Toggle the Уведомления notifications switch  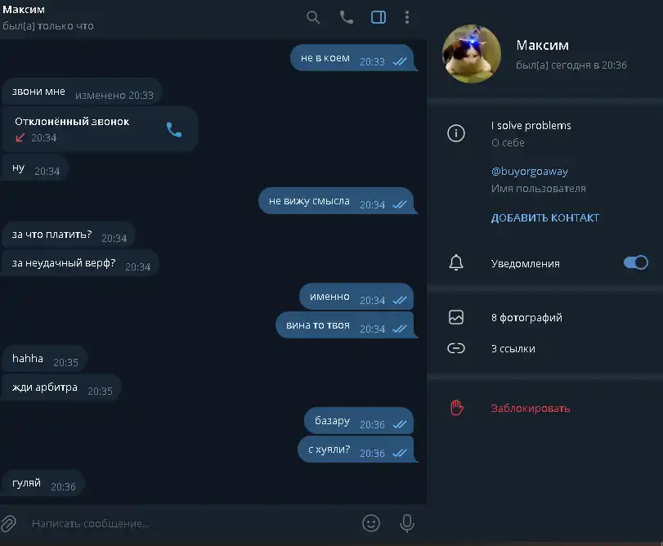click(x=635, y=262)
